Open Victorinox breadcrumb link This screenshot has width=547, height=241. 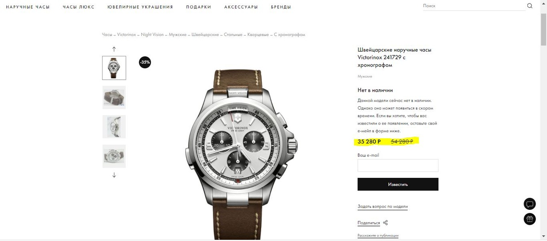[126, 35]
